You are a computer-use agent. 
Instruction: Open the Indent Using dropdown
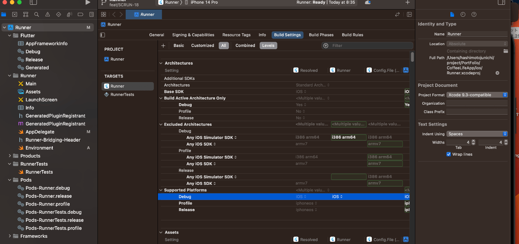tap(477, 134)
